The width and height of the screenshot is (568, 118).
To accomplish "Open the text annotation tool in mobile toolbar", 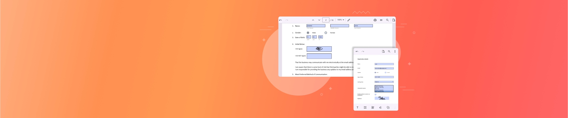I will [357, 108].
